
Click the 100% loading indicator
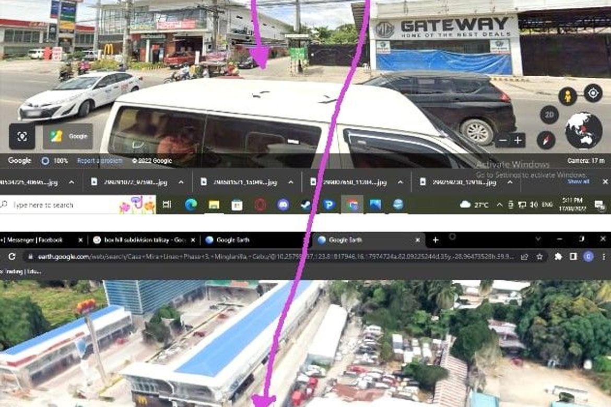coord(55,161)
